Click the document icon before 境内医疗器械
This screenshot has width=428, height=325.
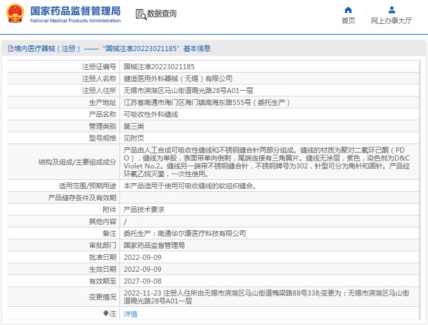(10, 49)
